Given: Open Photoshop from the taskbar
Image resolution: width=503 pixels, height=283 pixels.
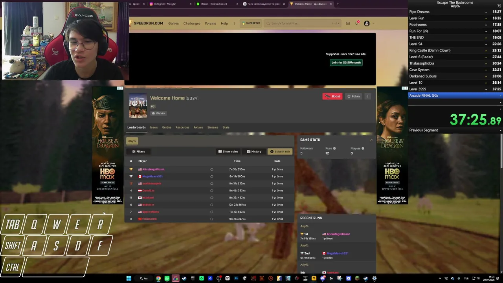Looking at the screenshot, I should tap(236, 278).
